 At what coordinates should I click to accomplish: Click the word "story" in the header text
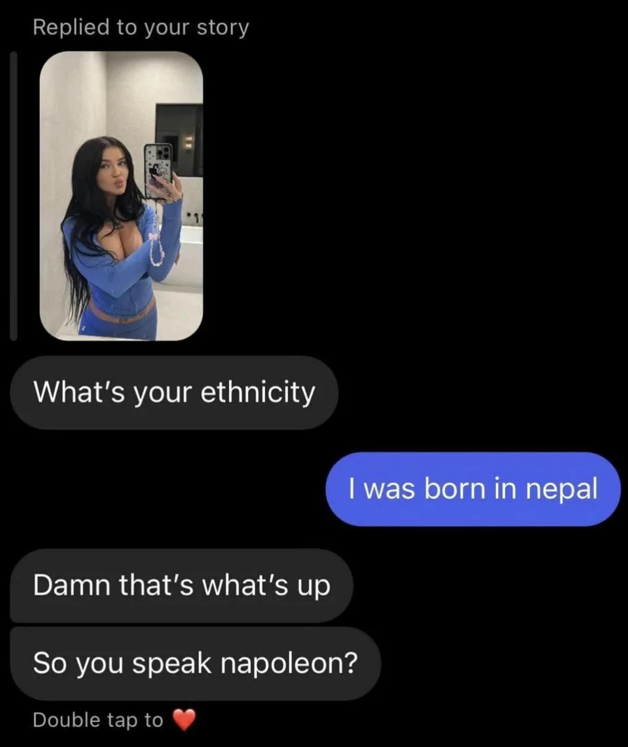coord(223,28)
